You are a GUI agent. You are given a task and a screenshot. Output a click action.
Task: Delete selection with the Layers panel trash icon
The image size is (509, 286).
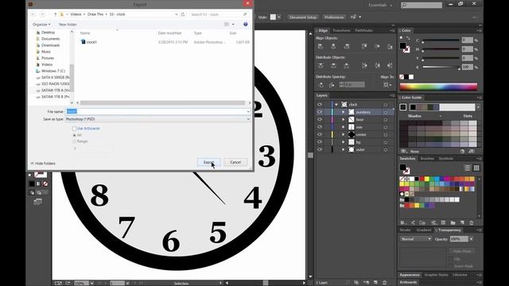pos(385,283)
